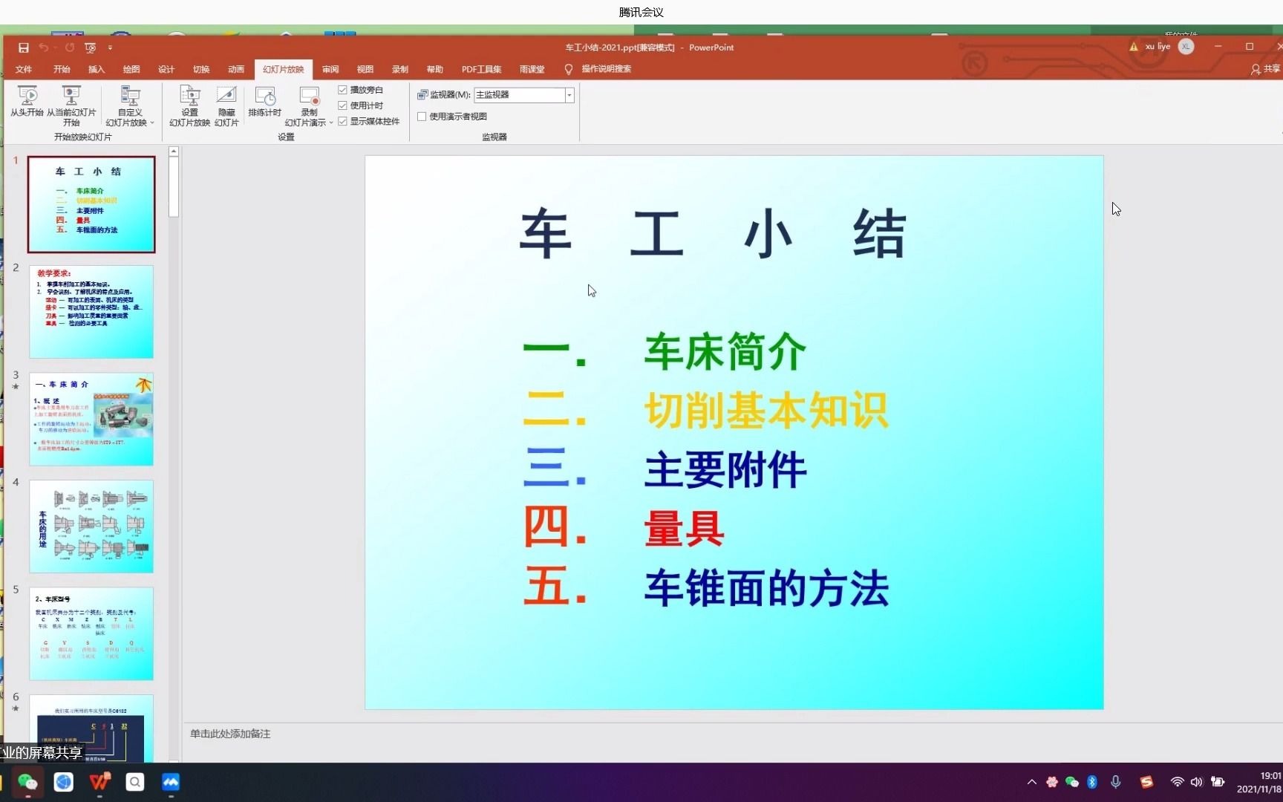Image resolution: width=1283 pixels, height=802 pixels.
Task: Click the yellow text 切削基本知识 on the slide
Action: pyautogui.click(x=766, y=411)
